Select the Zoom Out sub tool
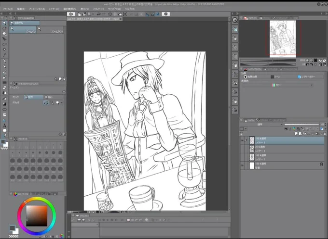This screenshot has height=239, width=328. coord(51,30)
